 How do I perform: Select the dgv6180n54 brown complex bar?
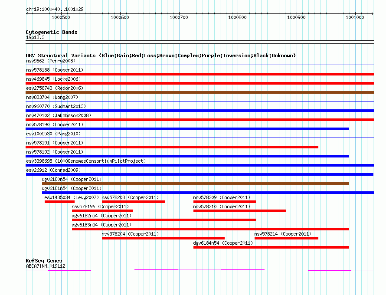pyautogui.click(x=196, y=184)
